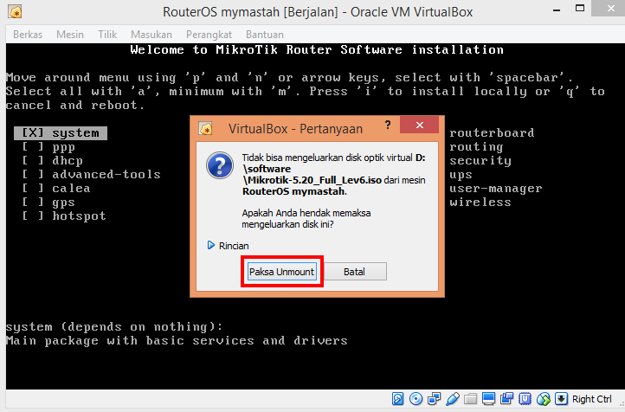Viewport: 625px width, 412px height.
Task: Open the Perangkat menu
Action: coord(209,35)
